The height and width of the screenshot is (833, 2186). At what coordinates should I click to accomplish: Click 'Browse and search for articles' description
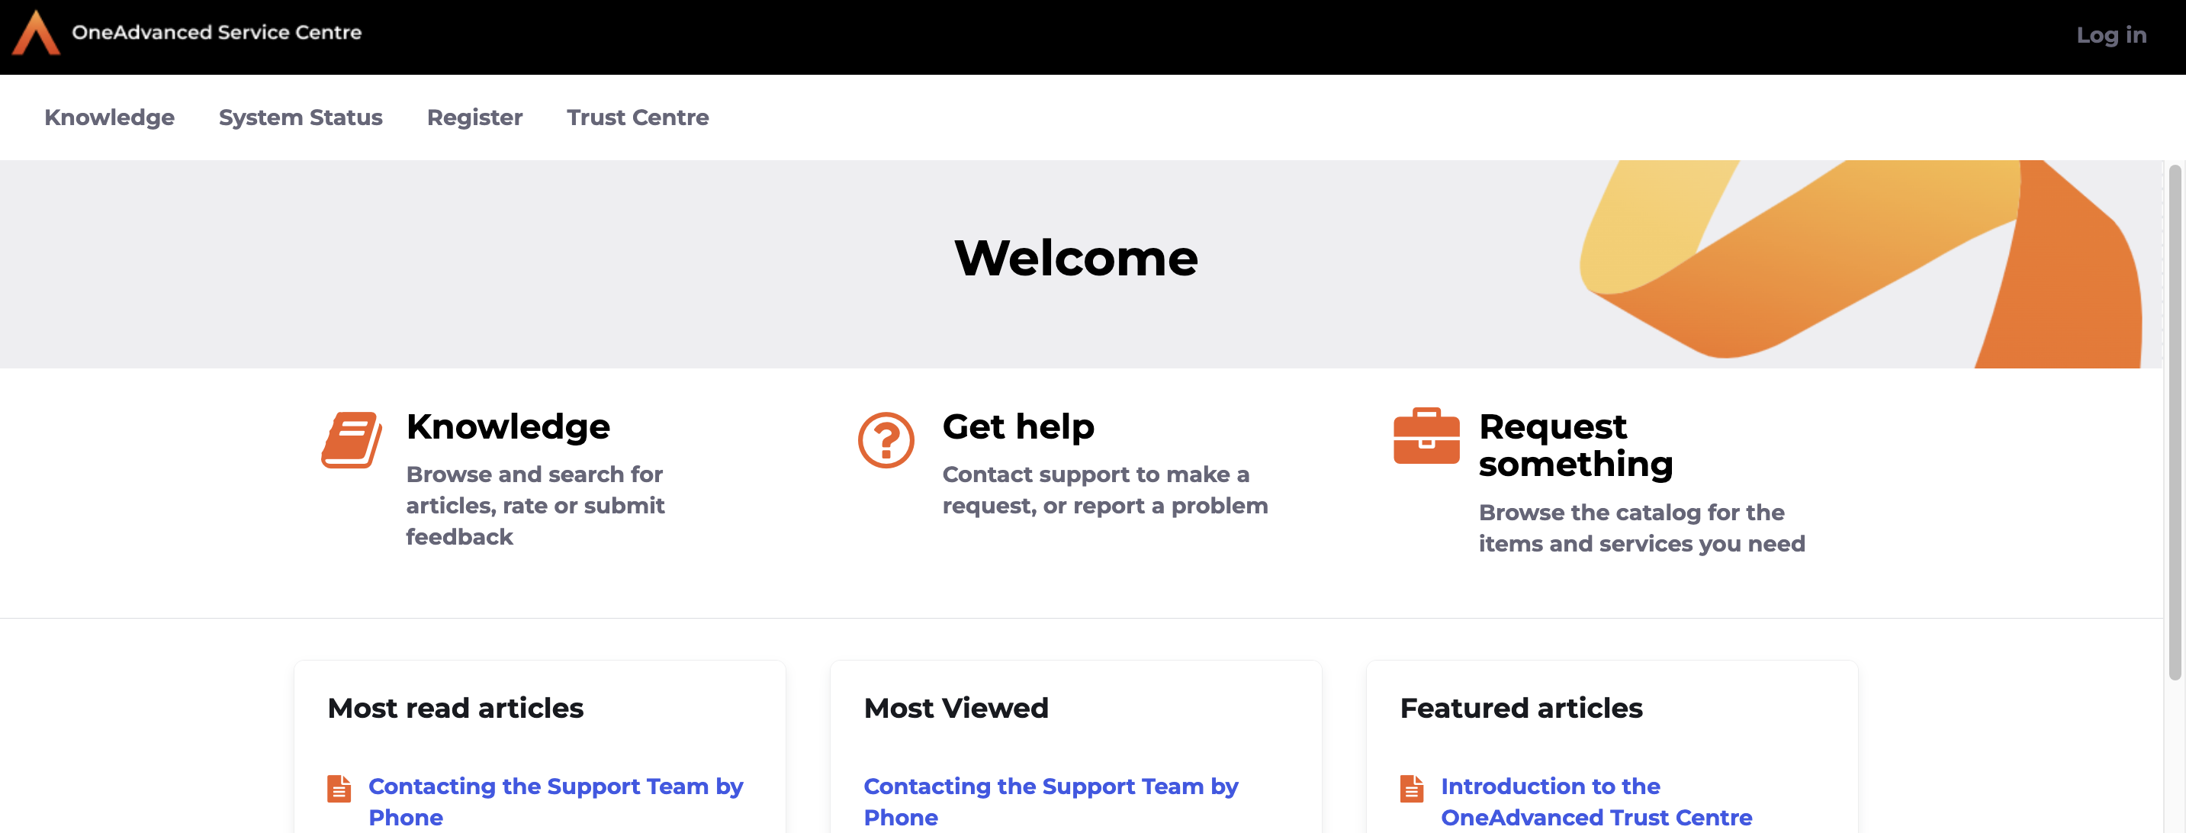[535, 506]
